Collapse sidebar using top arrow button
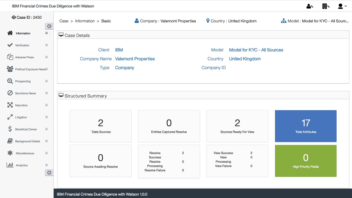This screenshot has height=198, width=352. (x=49, y=26)
